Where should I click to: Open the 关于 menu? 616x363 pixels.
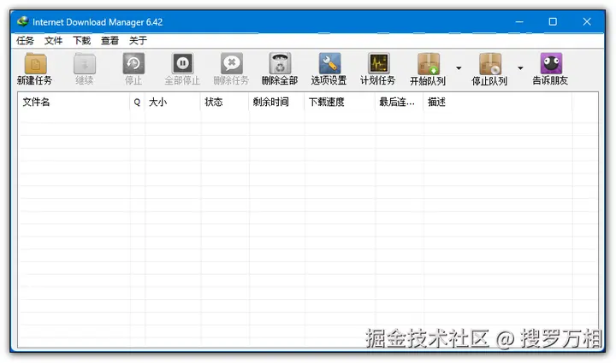138,40
